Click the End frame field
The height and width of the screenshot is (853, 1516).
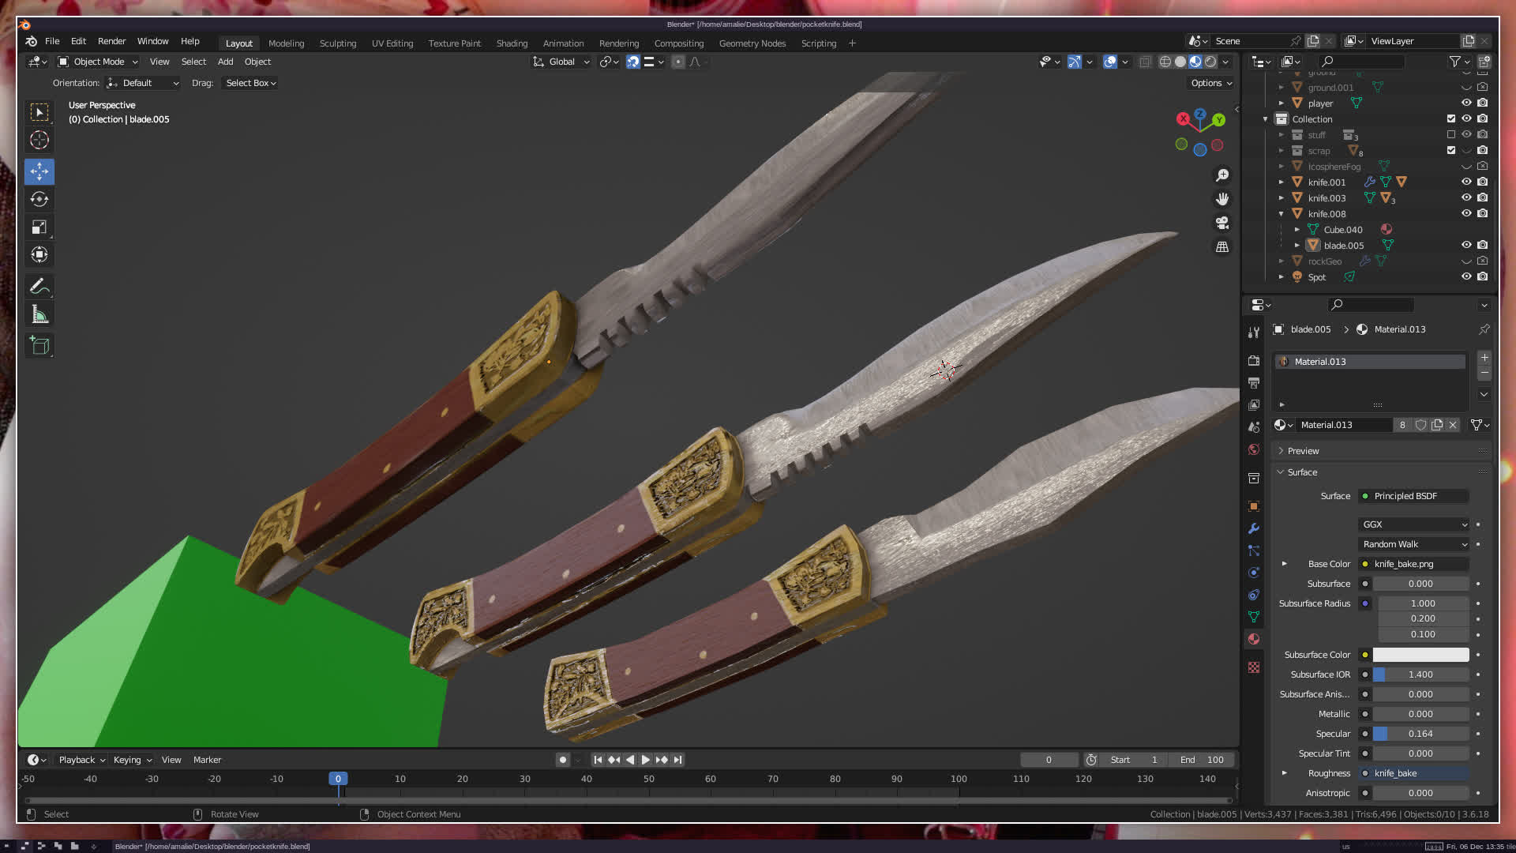[1202, 760]
